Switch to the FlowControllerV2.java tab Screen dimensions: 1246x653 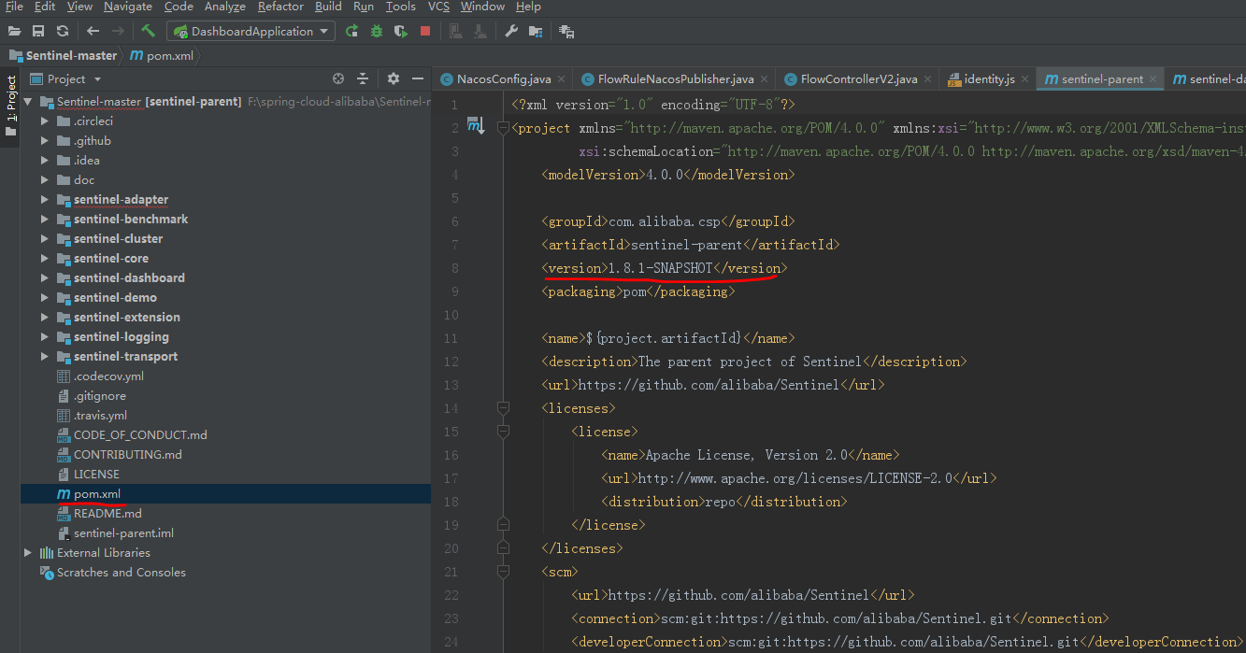[x=858, y=79]
